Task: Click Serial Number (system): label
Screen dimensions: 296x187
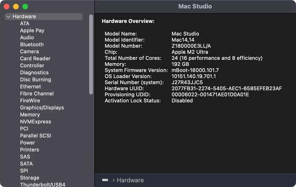Action: [x=134, y=82]
